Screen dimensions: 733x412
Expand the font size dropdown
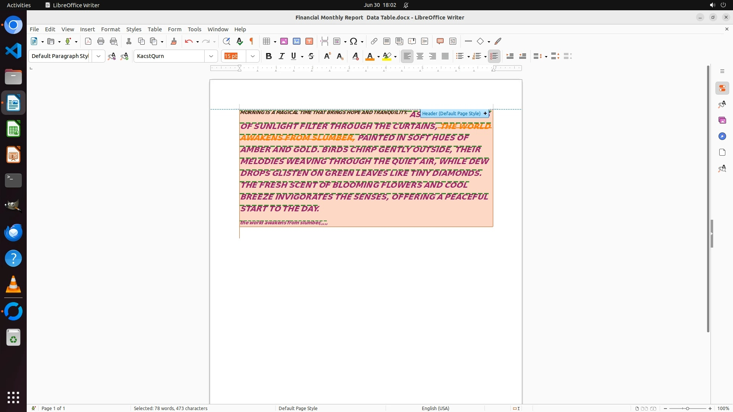click(x=253, y=56)
